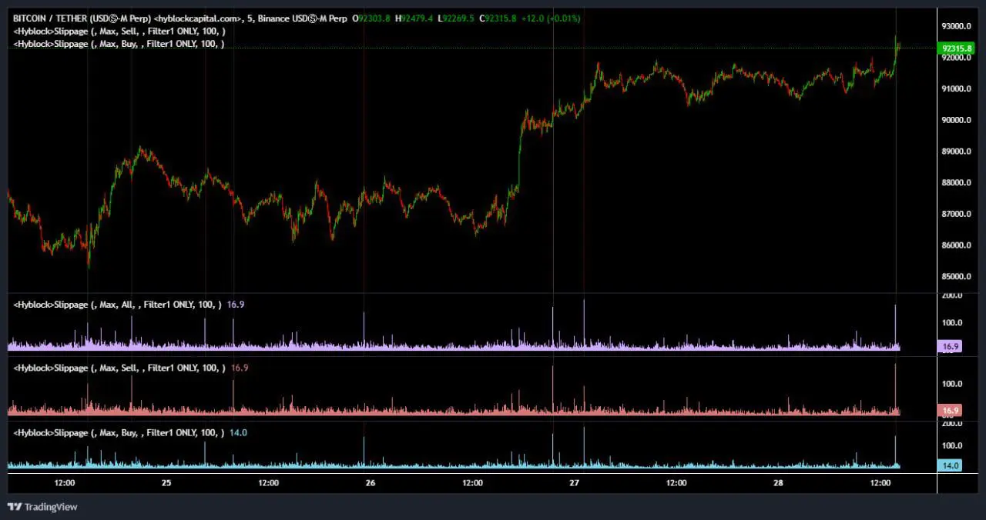The width and height of the screenshot is (986, 520).
Task: Click the 92000.0 price axis label
Action: [x=955, y=58]
